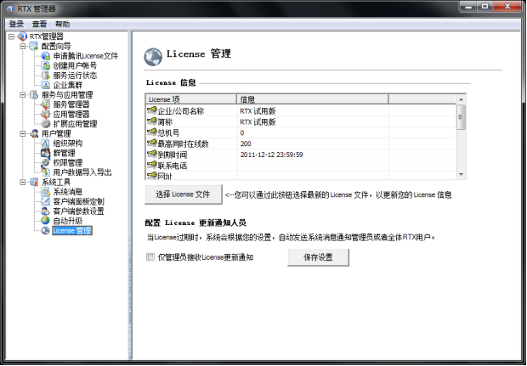The width and height of the screenshot is (527, 366).
Task: Click the 用户数据导入导出 icon
Action: pos(45,172)
